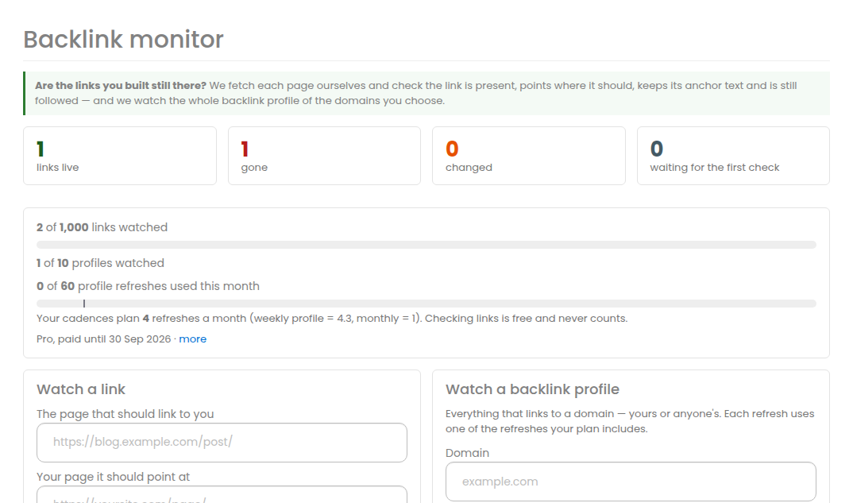The width and height of the screenshot is (853, 503).
Task: Click 'Everything that links to a domain' description
Action: coord(630,421)
